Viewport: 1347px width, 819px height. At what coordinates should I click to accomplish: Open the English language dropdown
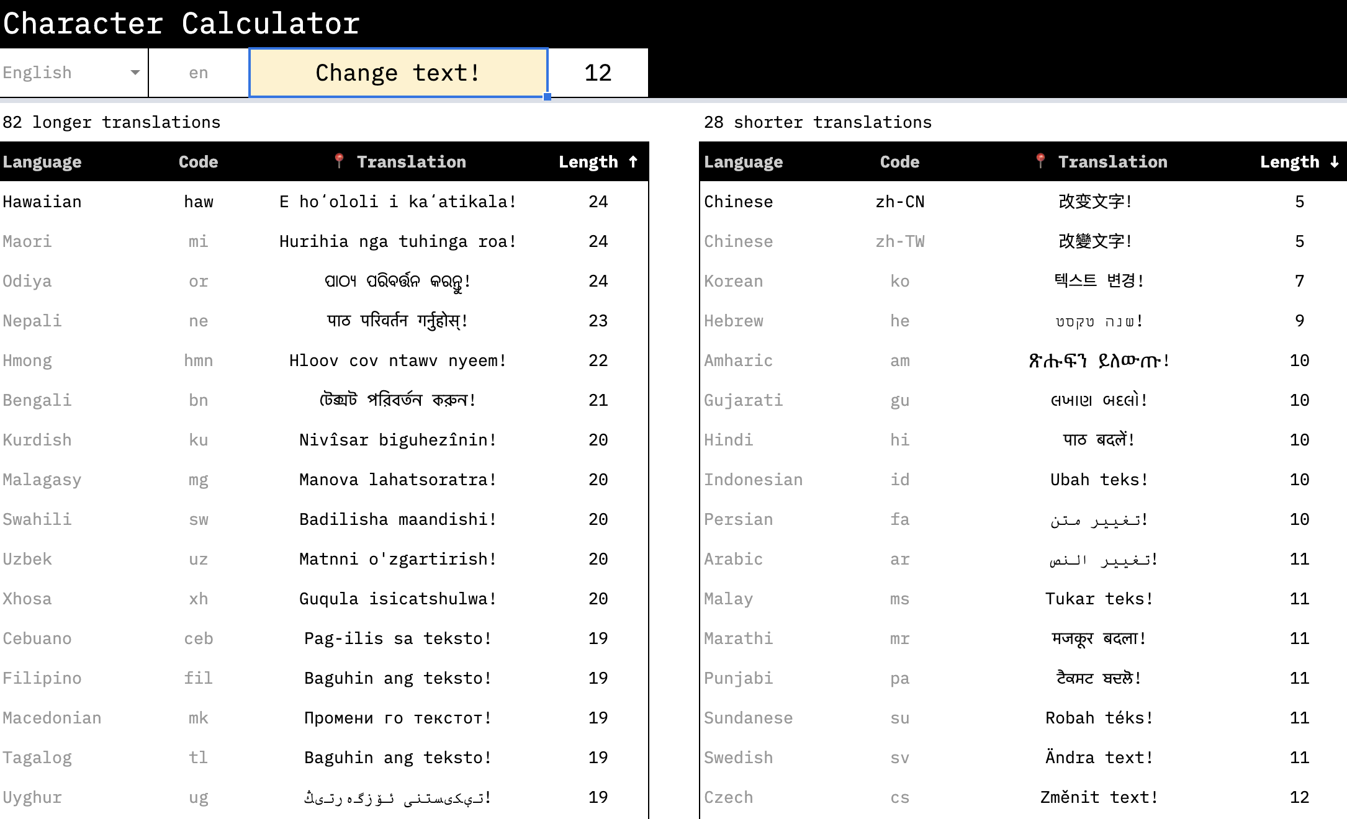[x=68, y=72]
